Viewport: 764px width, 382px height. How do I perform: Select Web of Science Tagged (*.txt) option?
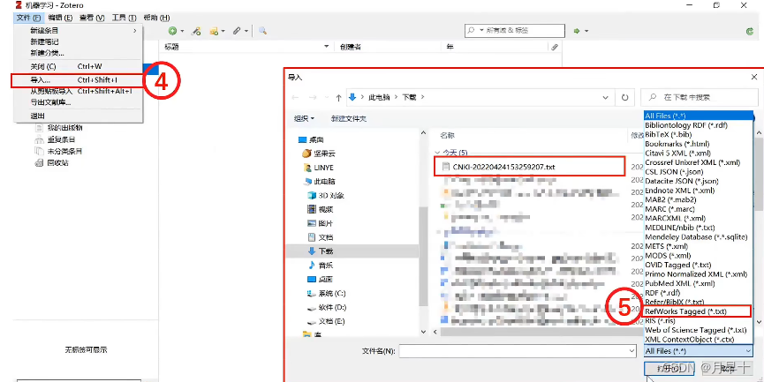tap(699, 330)
